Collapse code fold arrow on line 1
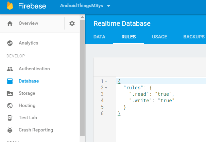 click(106, 82)
